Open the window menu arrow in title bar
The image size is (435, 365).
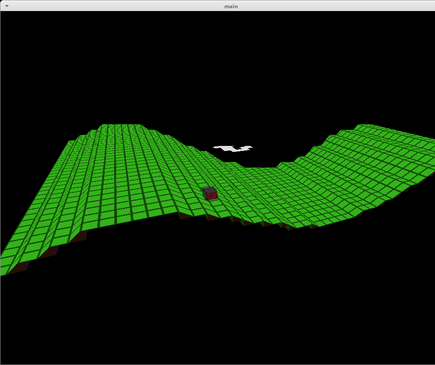pos(6,6)
